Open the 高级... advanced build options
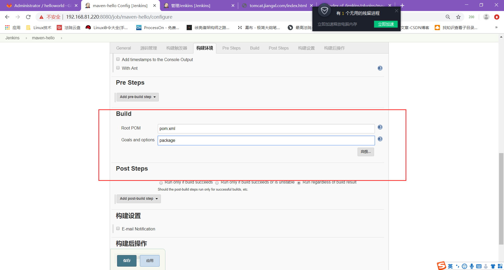This screenshot has width=504, height=270. 366,152
